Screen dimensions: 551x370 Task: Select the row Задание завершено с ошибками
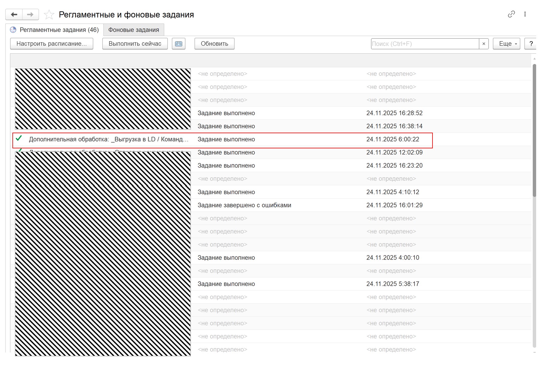[x=244, y=205]
